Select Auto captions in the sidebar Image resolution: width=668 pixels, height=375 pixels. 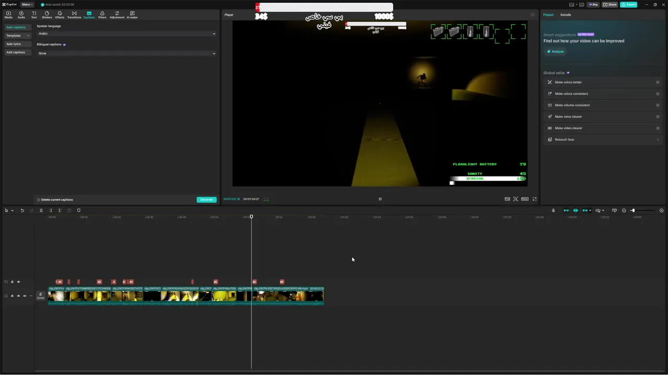click(x=17, y=27)
